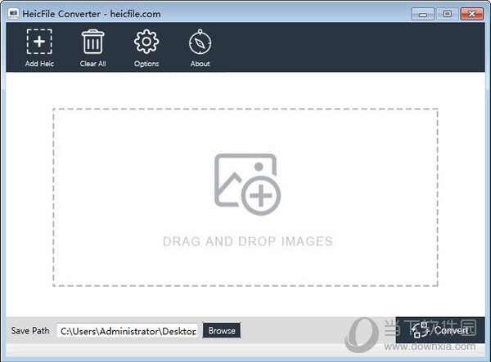Close the HeicFile Converter window
Image resolution: width=491 pixels, height=362 pixels.
[471, 14]
